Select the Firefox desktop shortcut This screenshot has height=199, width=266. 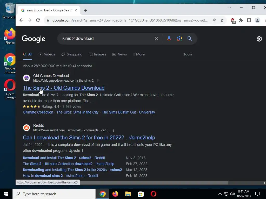[10, 36]
